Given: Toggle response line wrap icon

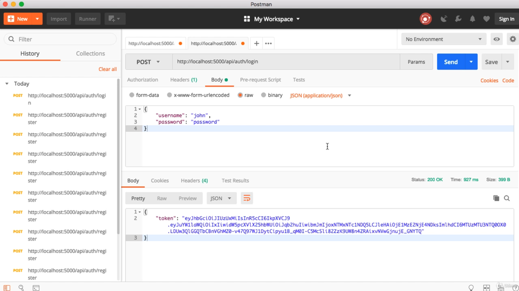Looking at the screenshot, I should [x=247, y=198].
